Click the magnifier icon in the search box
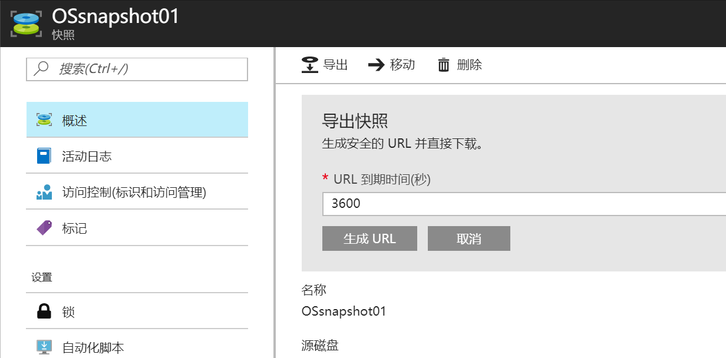 [41, 69]
